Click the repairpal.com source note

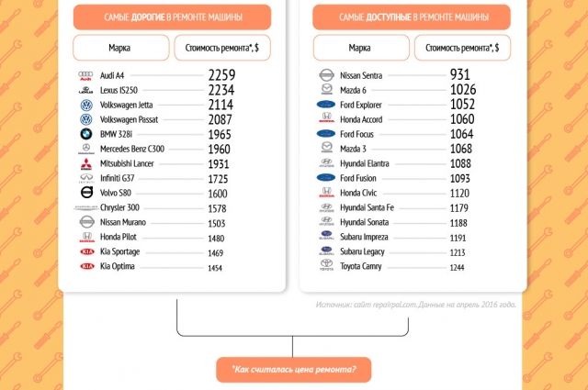[x=415, y=304]
